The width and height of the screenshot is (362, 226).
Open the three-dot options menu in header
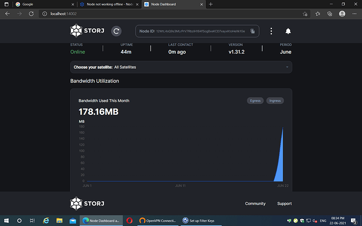tap(271, 31)
